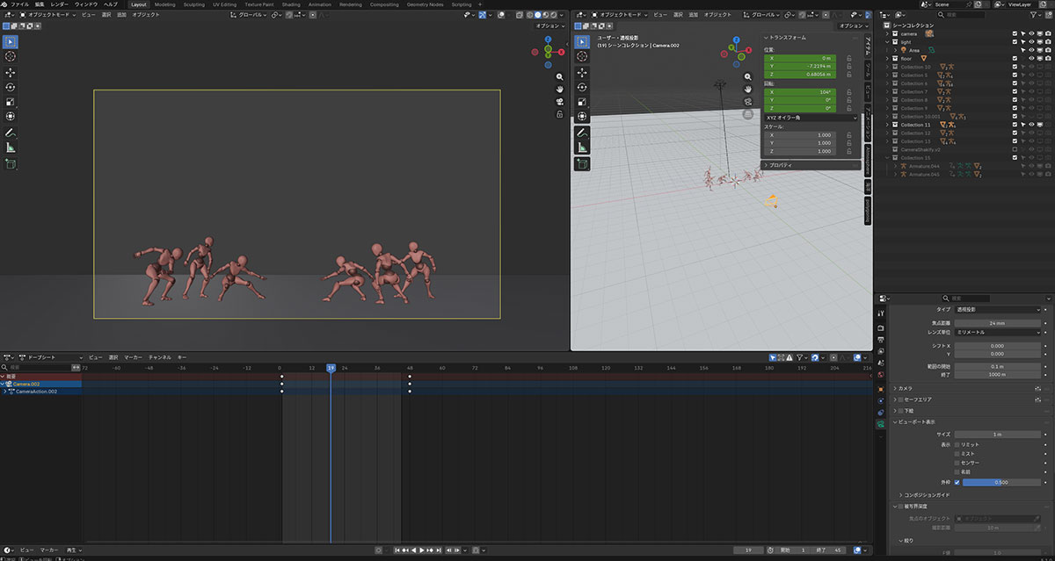Uncheck the 外枠 passepartout checkbox

pyautogui.click(x=957, y=482)
